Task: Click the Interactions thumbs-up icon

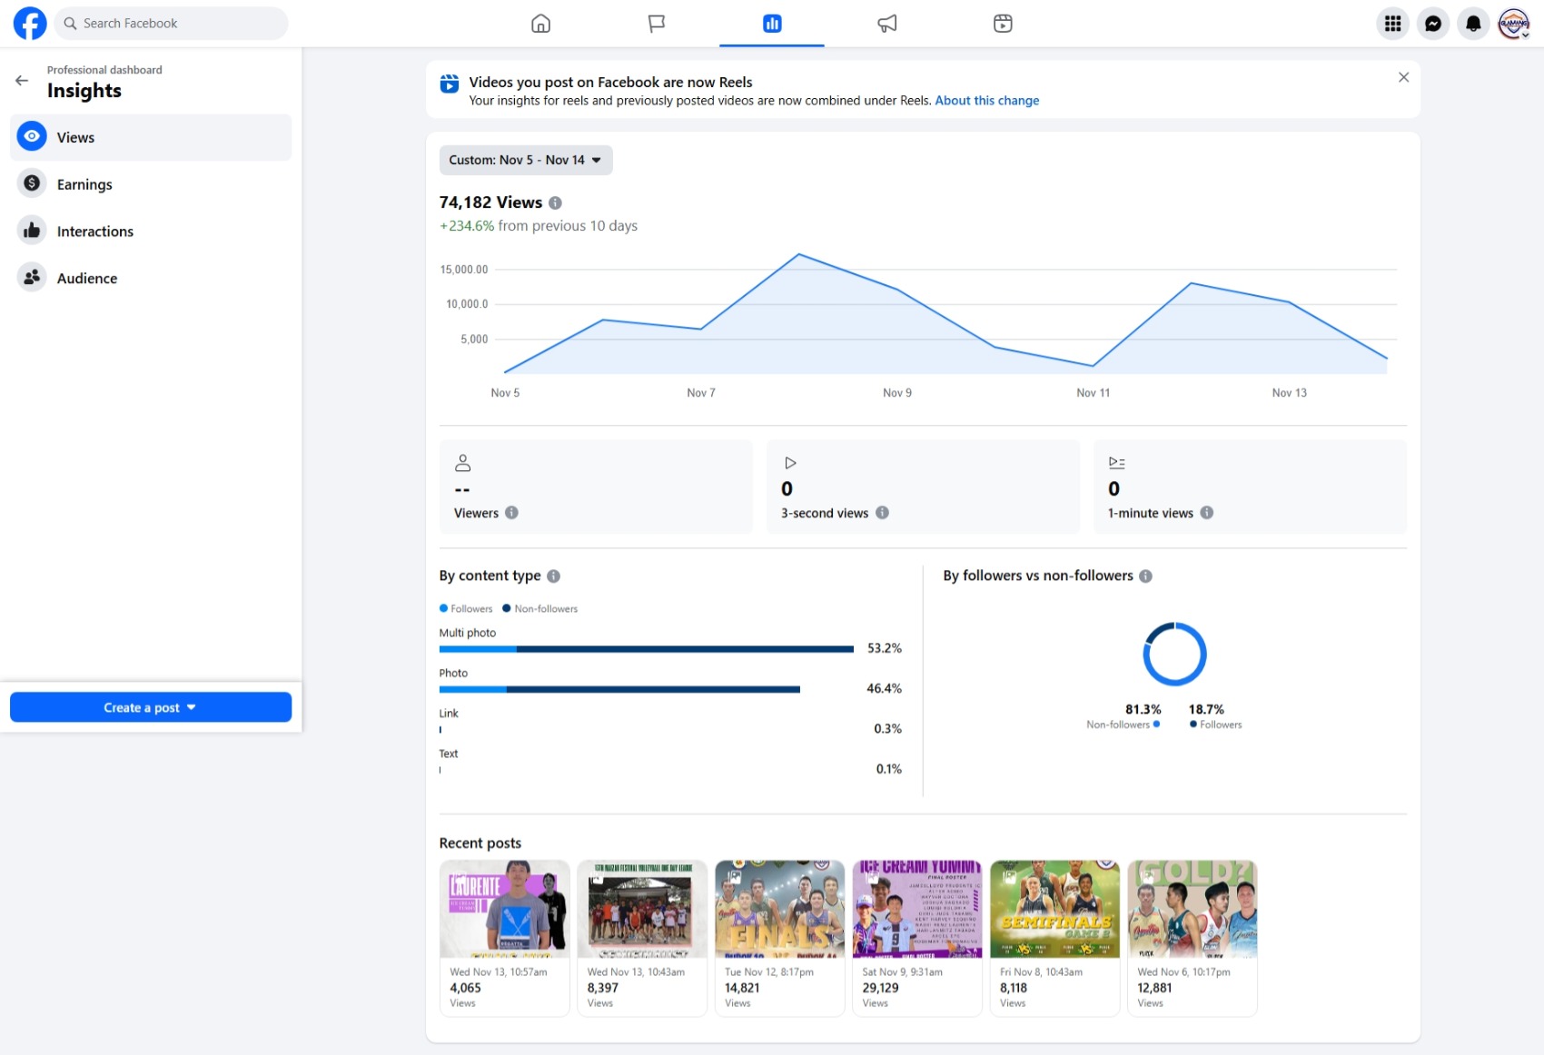Action: pyautogui.click(x=32, y=231)
